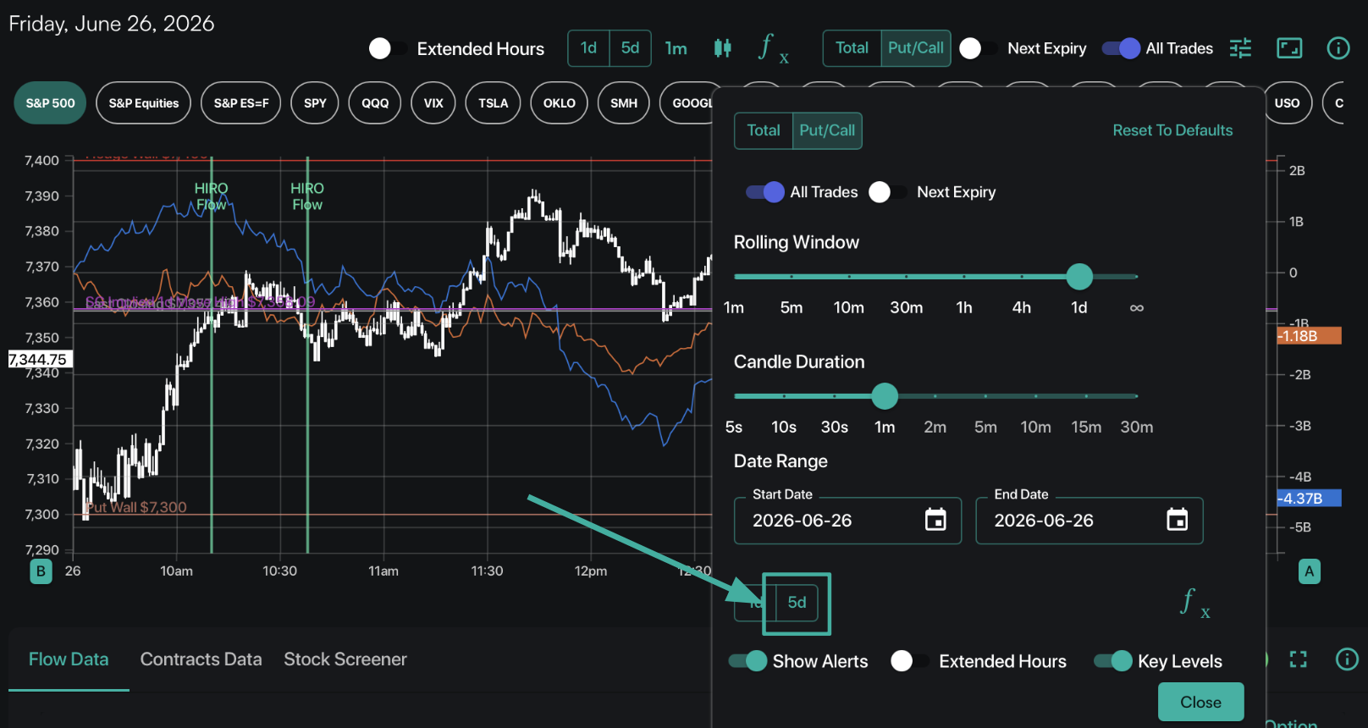Close the settings panel with Close button
This screenshot has height=728, width=1368.
pos(1200,702)
